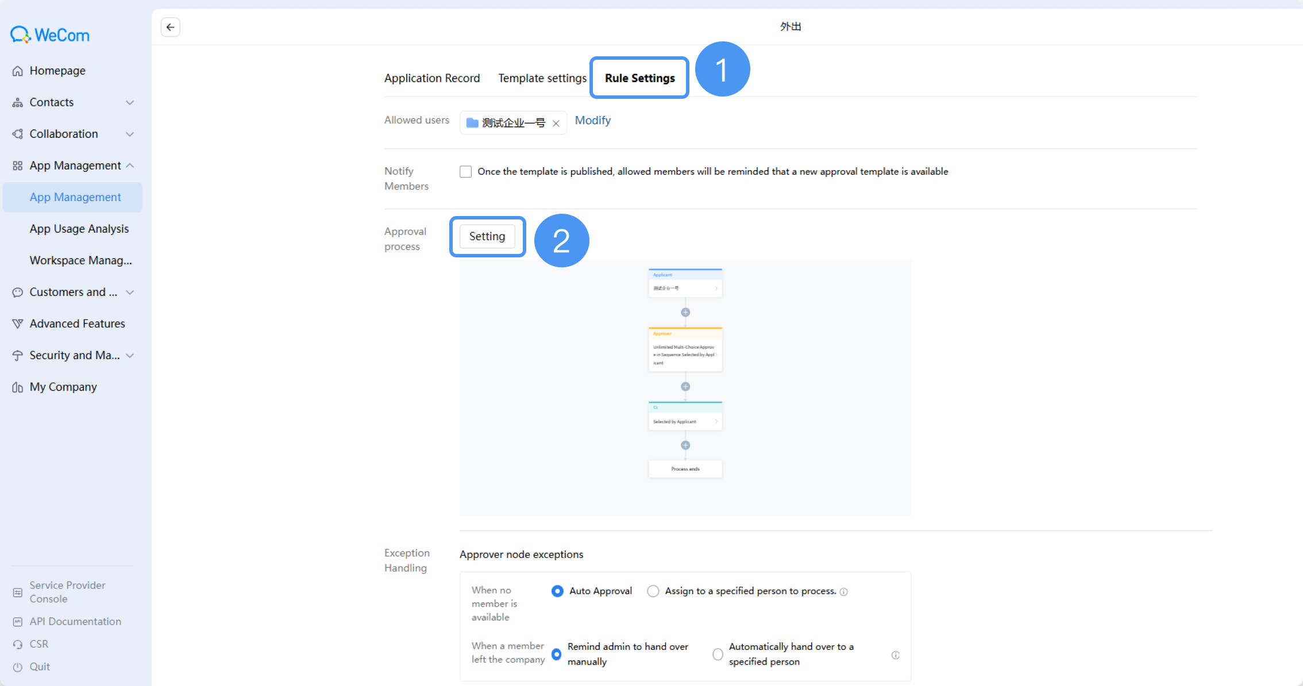Enable the Notify Members checkbox
The width and height of the screenshot is (1303, 686).
[x=465, y=172]
